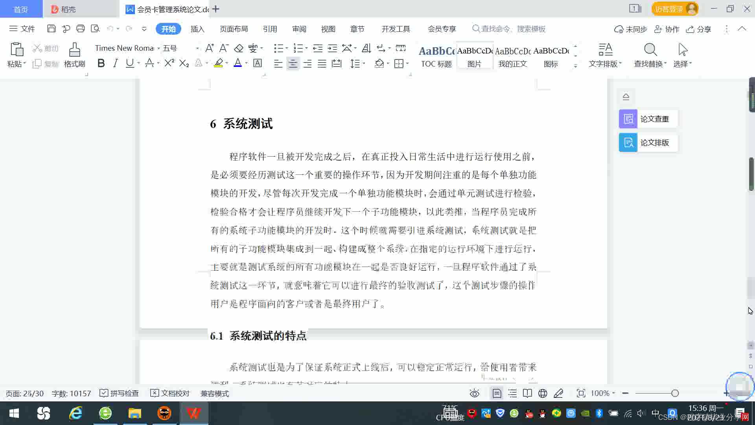The height and width of the screenshot is (425, 755).
Task: Click the 论文排版 button
Action: 648,142
